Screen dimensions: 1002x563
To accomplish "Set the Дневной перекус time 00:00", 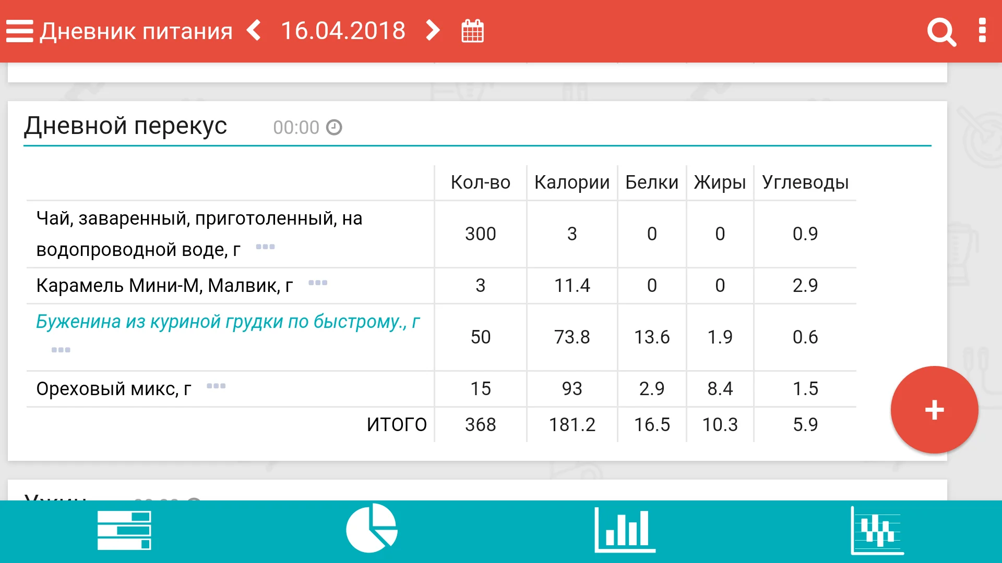I will (307, 128).
